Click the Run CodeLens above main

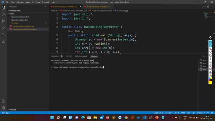(x=71, y=31)
